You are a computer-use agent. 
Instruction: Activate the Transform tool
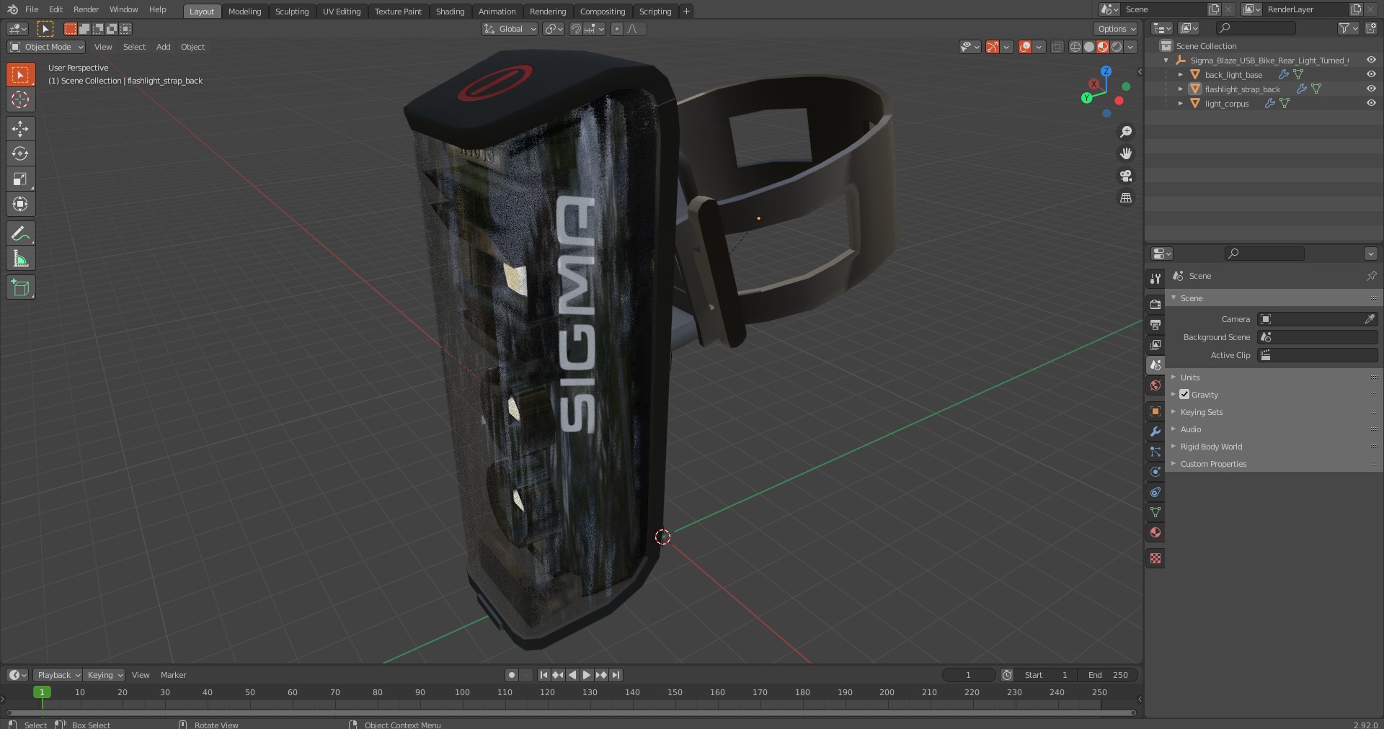point(20,204)
